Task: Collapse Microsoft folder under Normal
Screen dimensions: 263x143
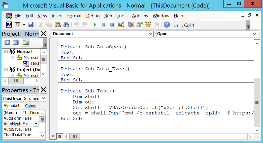Action: pos(13,58)
